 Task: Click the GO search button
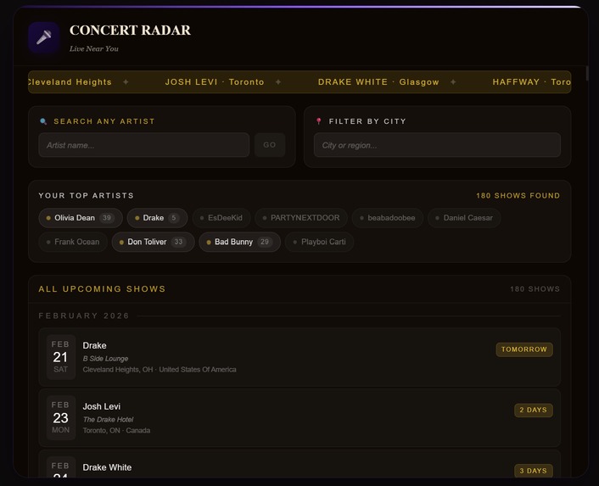[270, 145]
